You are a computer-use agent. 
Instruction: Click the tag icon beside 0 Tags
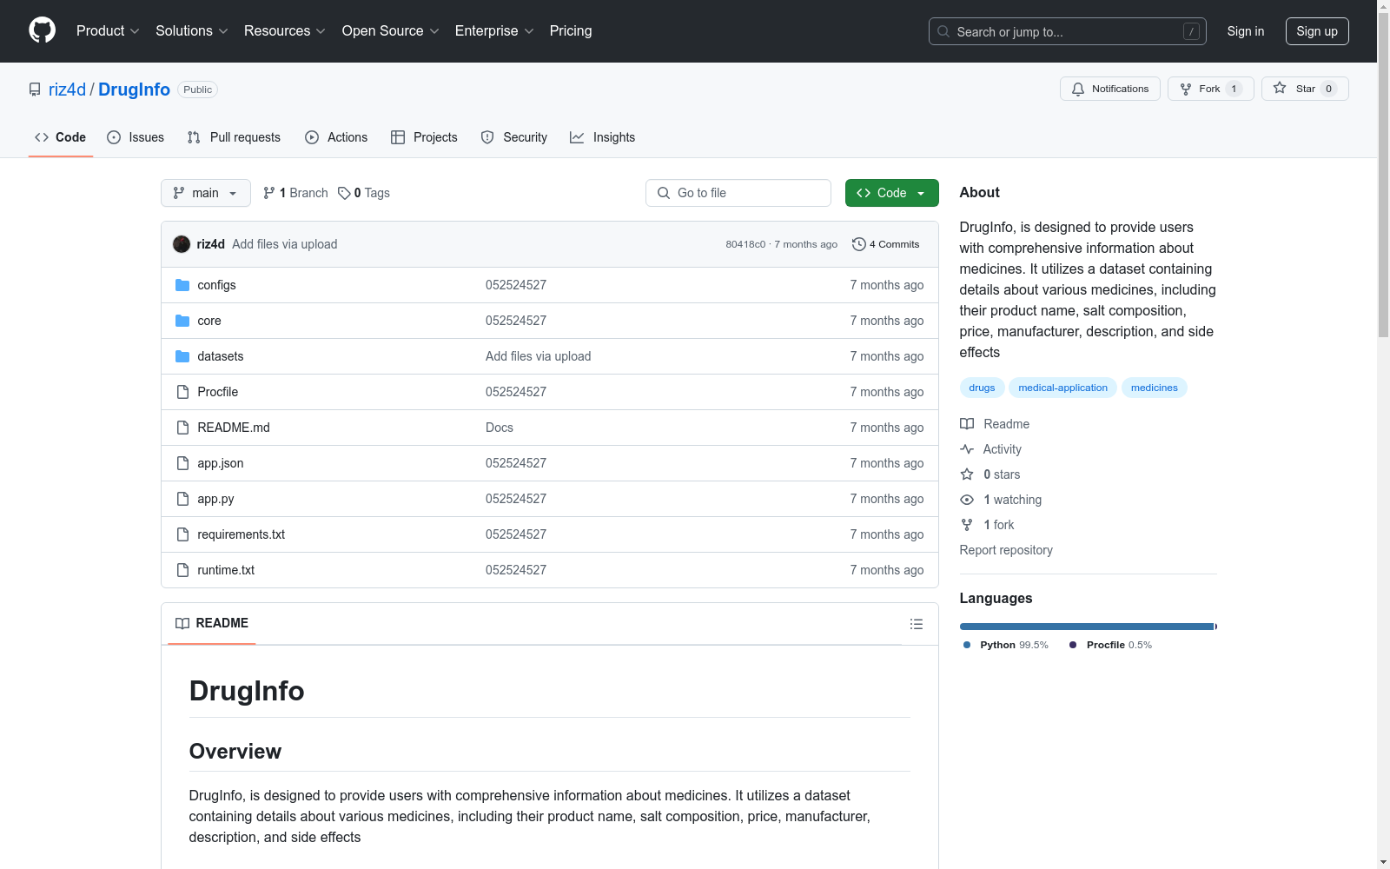coord(344,193)
